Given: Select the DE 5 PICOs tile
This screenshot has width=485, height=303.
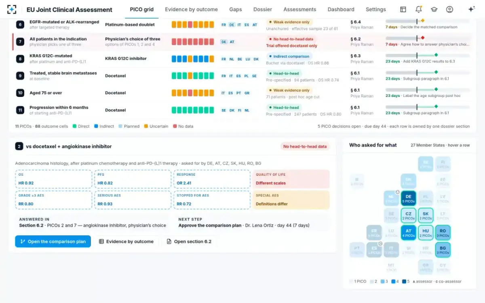Looking at the screenshot, I should [409, 198].
